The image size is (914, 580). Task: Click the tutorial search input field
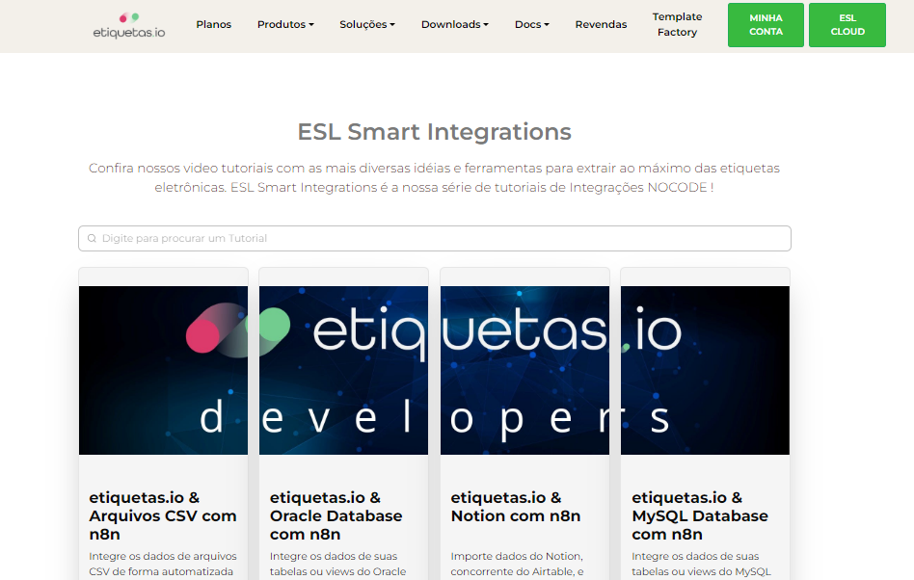pyautogui.click(x=434, y=238)
